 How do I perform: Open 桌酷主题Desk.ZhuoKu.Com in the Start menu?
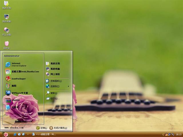[x=22, y=72]
